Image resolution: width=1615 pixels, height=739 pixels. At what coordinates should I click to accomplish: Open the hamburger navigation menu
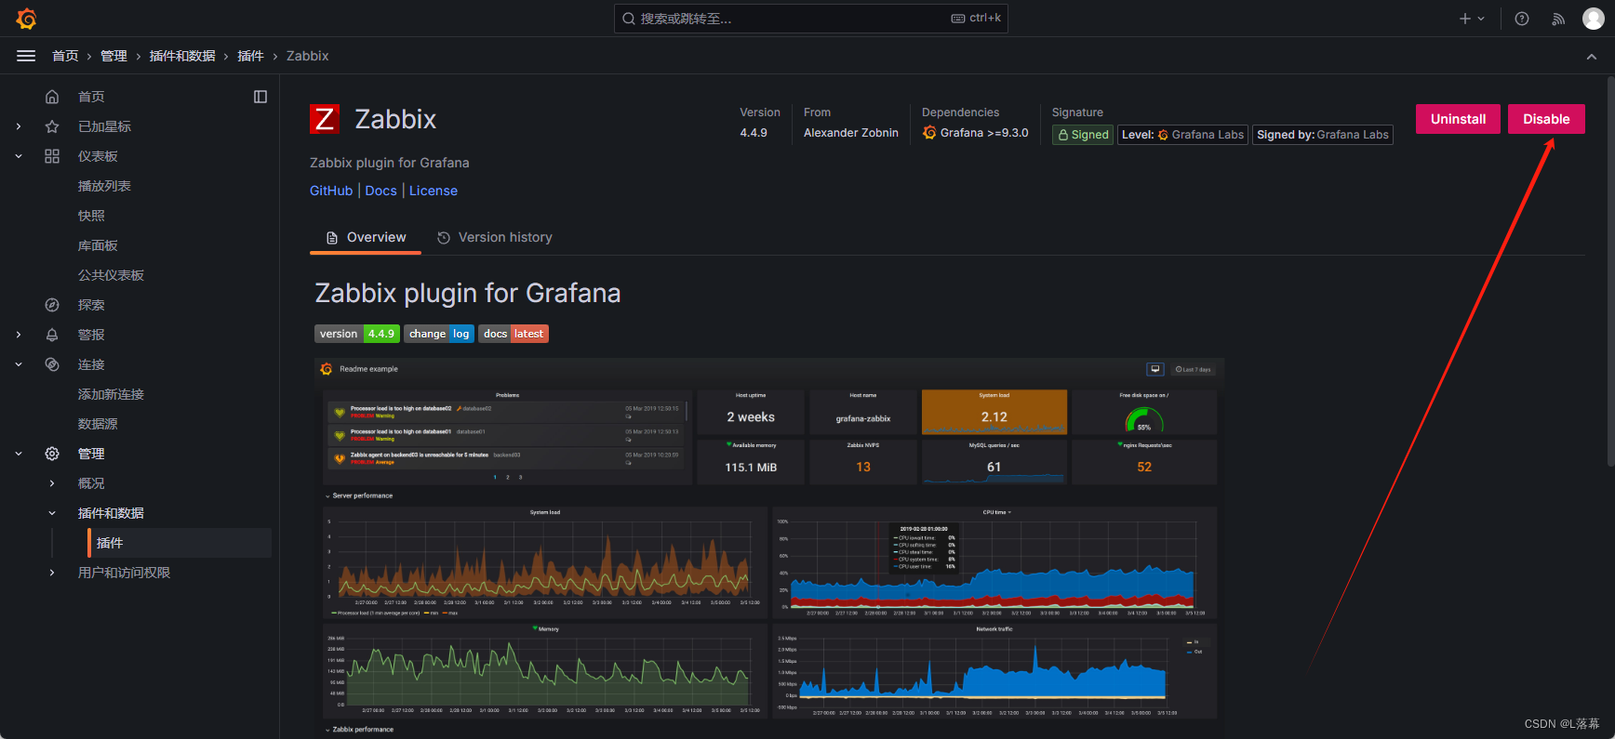click(26, 56)
